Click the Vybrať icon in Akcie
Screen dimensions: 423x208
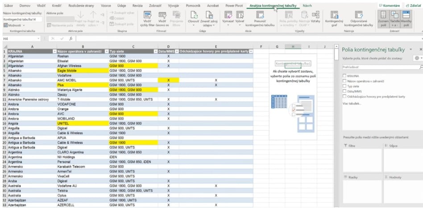240,15
